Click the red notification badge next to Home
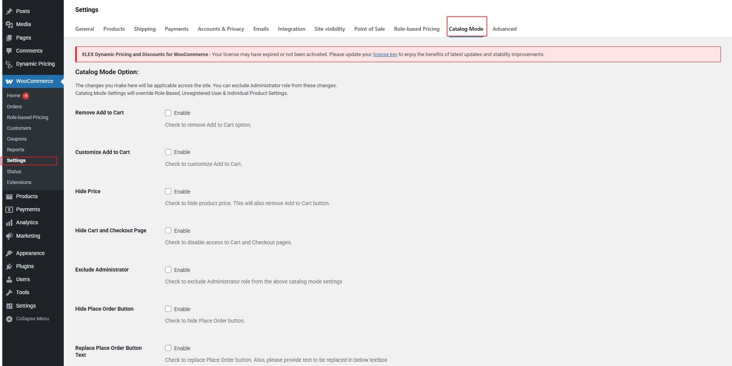The height and width of the screenshot is (366, 732). [26, 96]
